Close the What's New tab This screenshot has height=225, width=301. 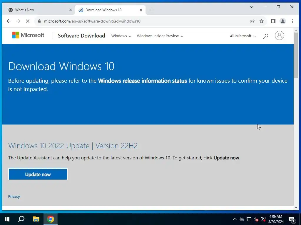point(71,10)
